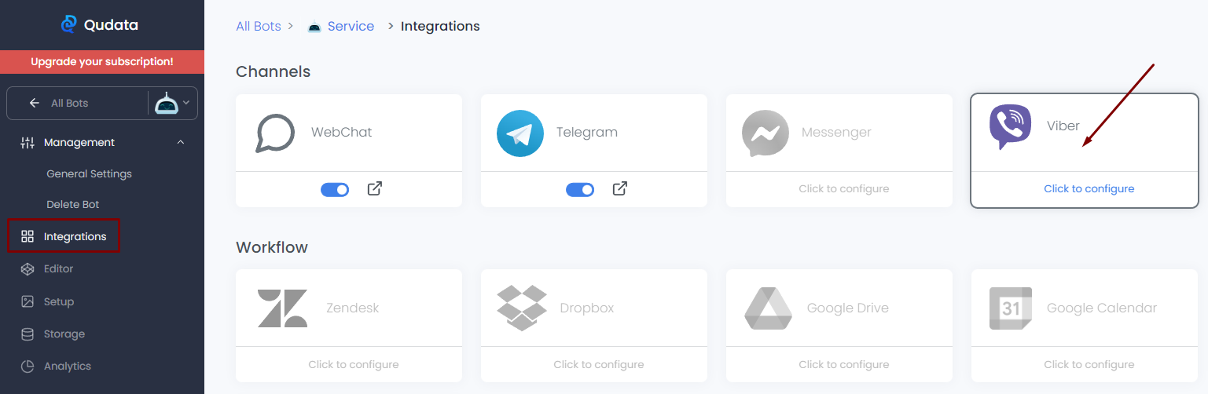
Task: Click the Google Drive icon
Action: click(768, 308)
